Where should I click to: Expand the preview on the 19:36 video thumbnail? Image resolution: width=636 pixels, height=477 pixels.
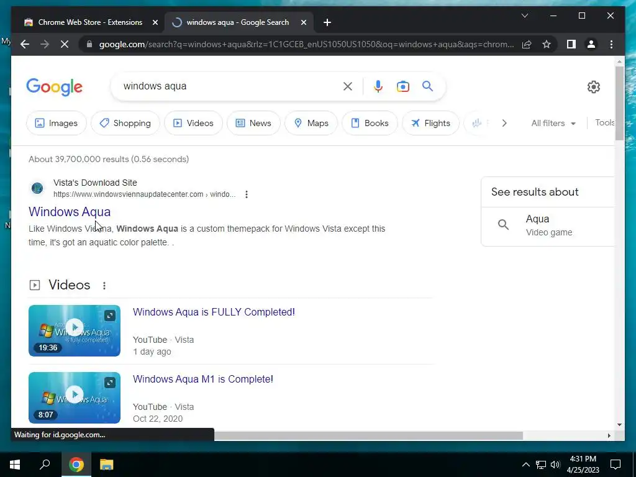pyautogui.click(x=110, y=316)
